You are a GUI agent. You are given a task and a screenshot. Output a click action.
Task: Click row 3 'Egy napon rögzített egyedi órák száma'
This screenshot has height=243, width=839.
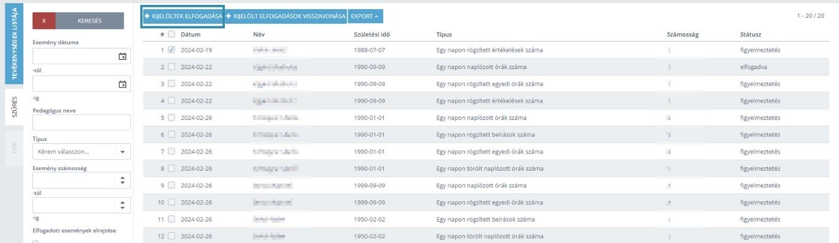coord(489,84)
